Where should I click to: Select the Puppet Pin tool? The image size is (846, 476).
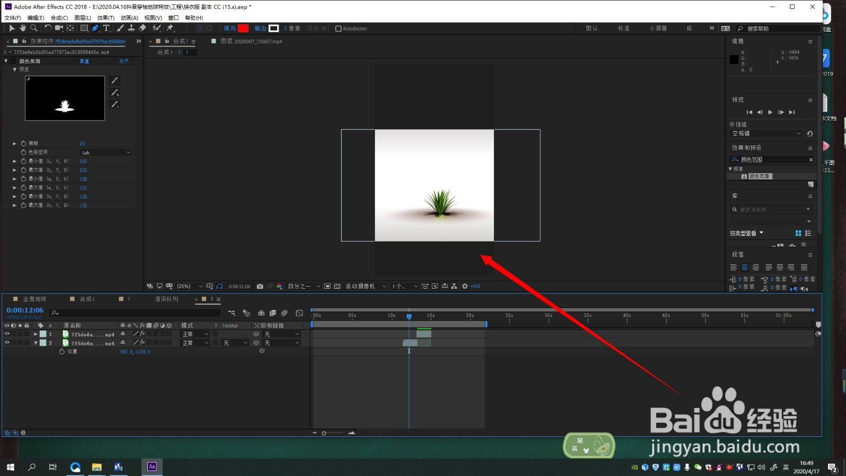click(x=170, y=28)
